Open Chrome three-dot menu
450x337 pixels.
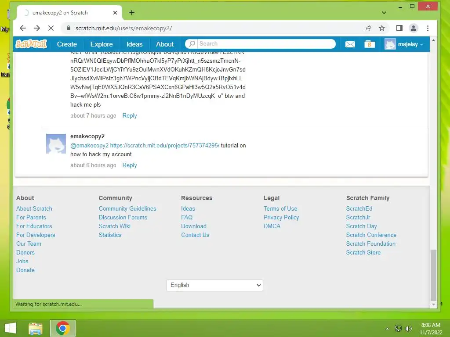[x=428, y=28]
